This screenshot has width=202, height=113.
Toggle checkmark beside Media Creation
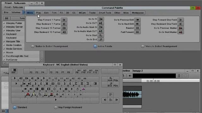point(4,45)
